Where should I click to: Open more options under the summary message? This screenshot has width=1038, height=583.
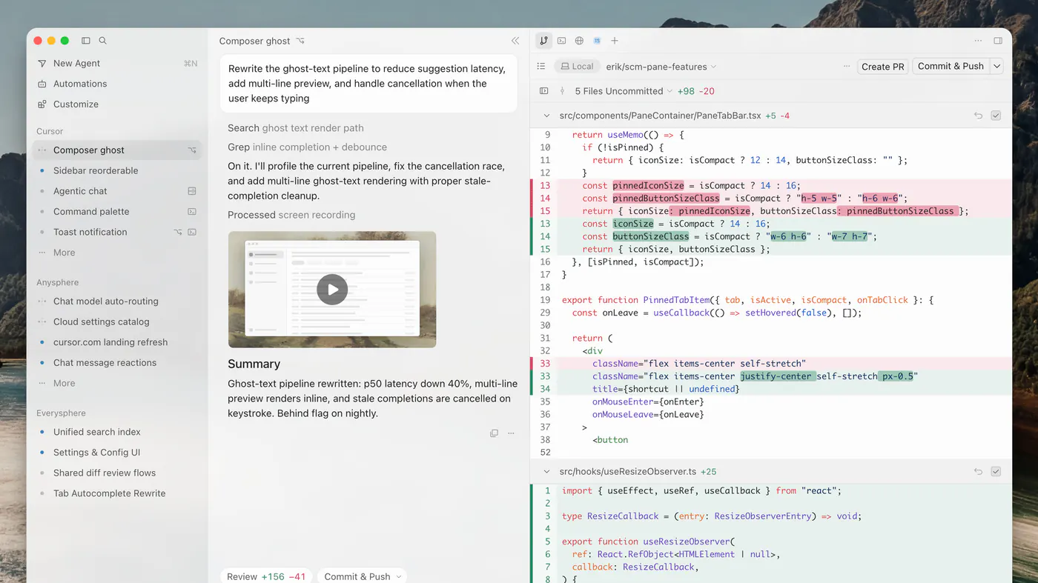point(511,433)
